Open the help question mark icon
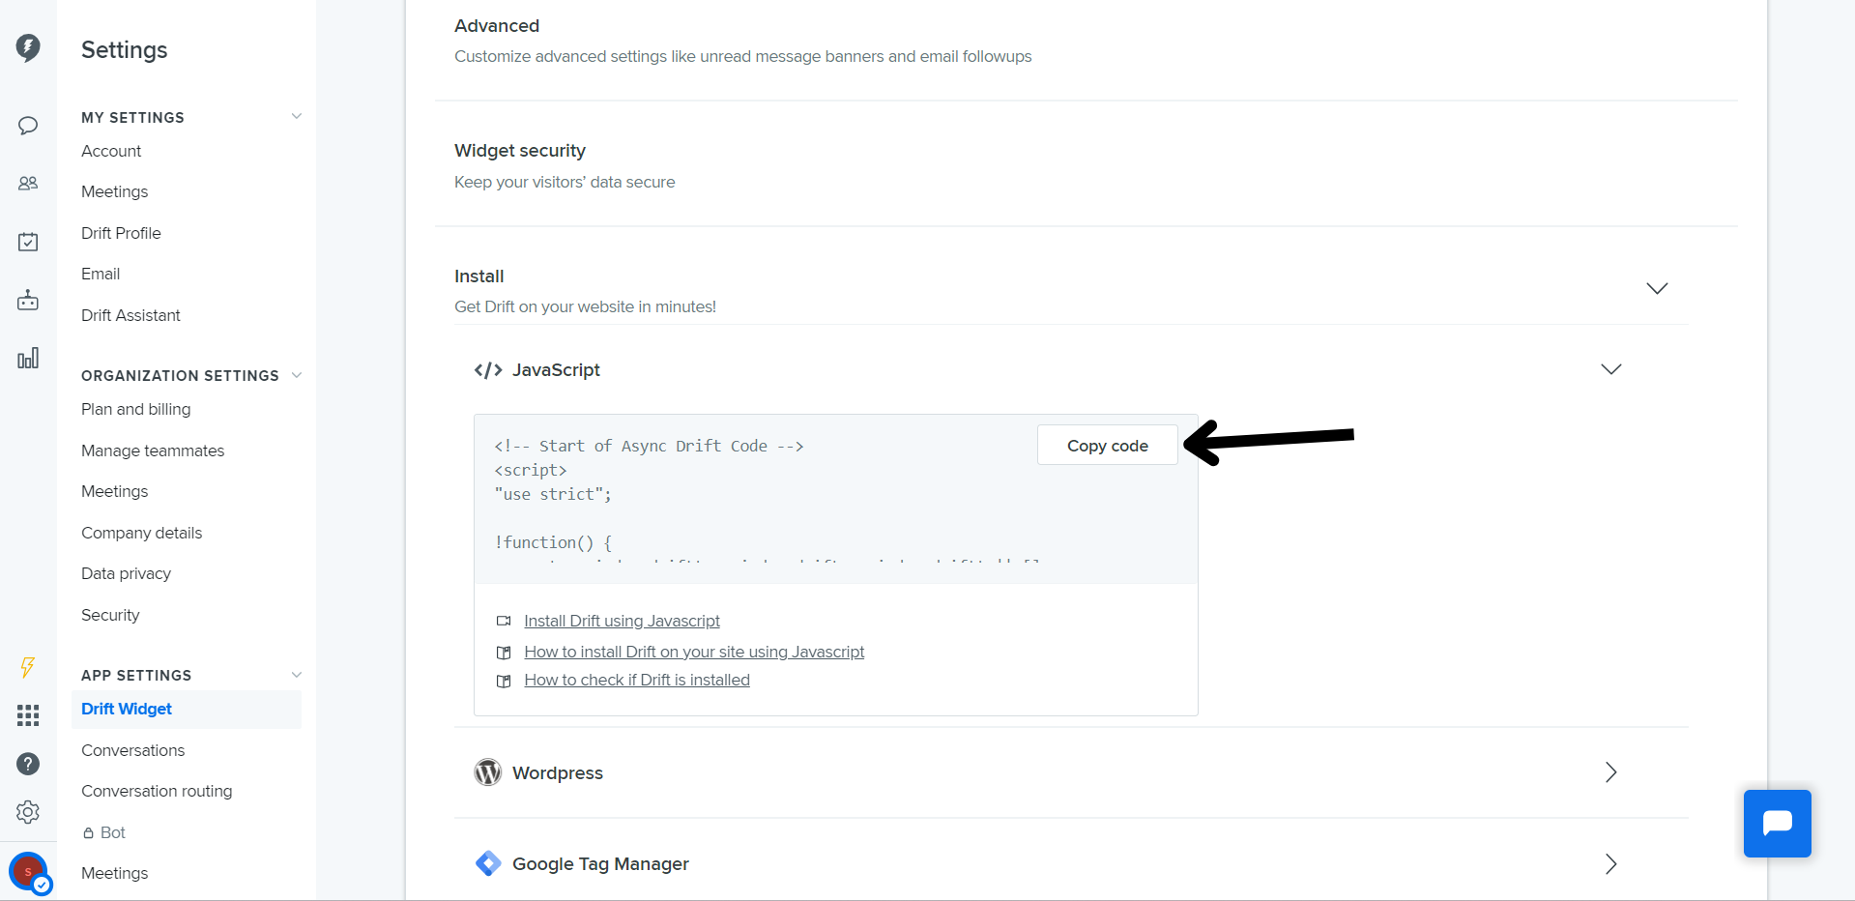The width and height of the screenshot is (1855, 901). 28,764
